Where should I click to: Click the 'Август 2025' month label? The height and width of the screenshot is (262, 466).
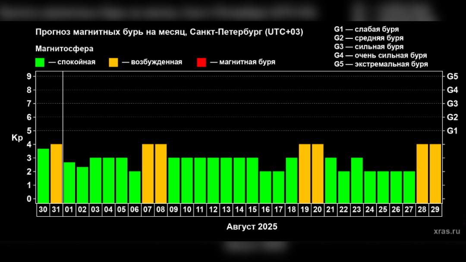[x=252, y=227]
